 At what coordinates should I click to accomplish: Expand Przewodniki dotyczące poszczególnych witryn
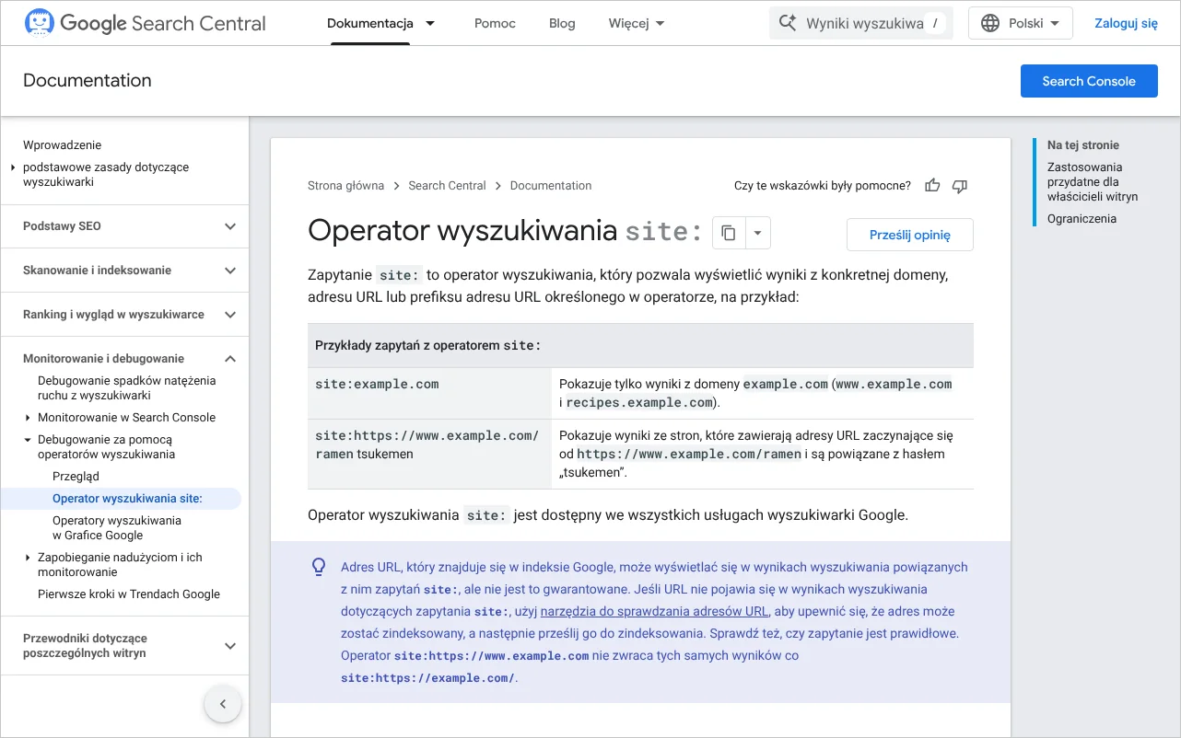230,646
